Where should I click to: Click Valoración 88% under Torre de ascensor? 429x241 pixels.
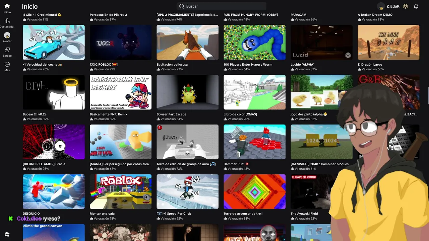pos(237,219)
